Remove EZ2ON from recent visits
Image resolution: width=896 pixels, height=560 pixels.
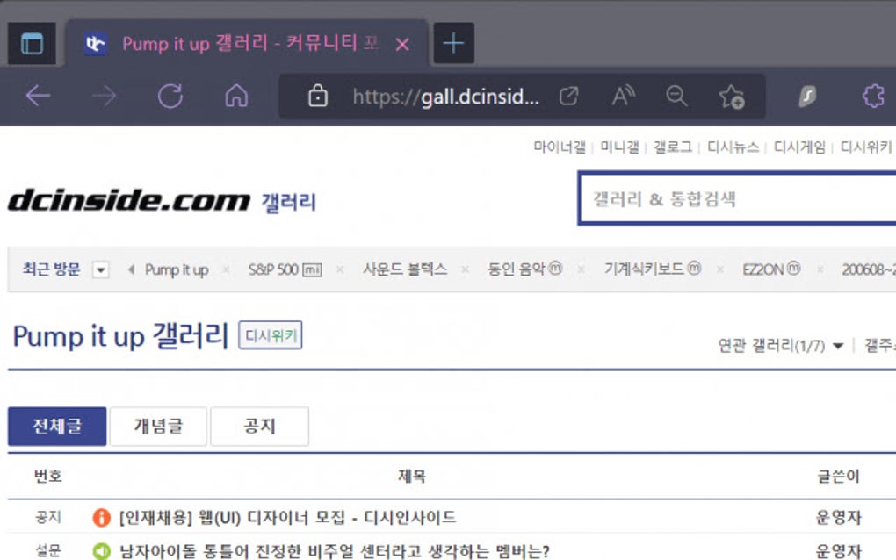[820, 269]
